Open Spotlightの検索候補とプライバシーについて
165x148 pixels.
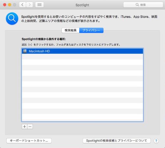coord(116,141)
